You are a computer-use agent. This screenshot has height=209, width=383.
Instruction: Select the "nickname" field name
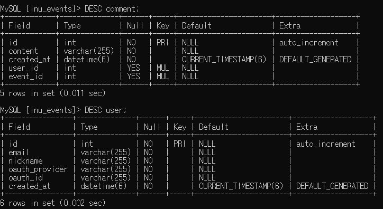[x=25, y=161]
